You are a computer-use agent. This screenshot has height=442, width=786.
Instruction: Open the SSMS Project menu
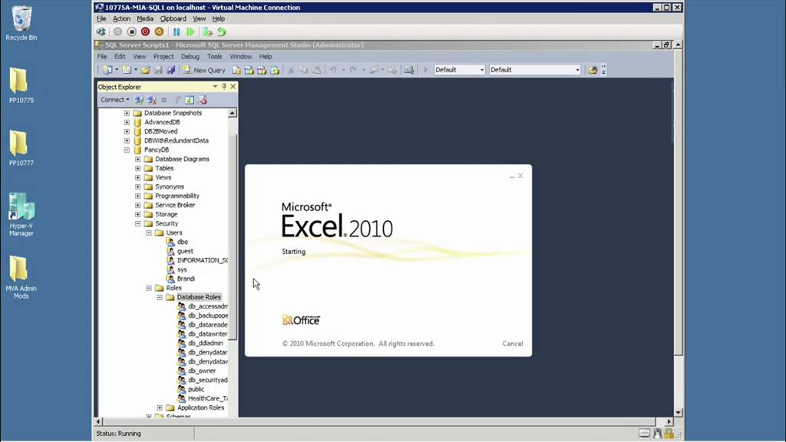point(163,57)
